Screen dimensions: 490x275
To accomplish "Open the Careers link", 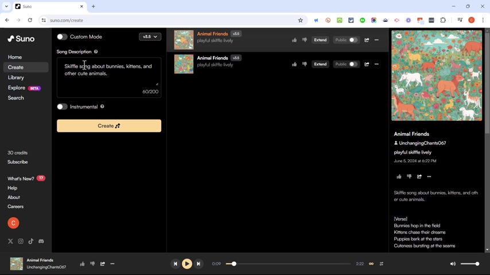I will click(x=15, y=207).
